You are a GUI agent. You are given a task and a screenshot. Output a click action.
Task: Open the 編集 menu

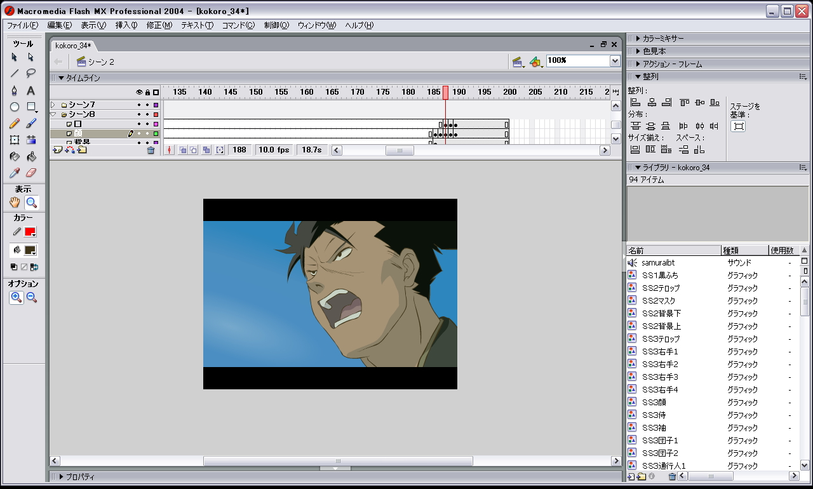point(59,25)
